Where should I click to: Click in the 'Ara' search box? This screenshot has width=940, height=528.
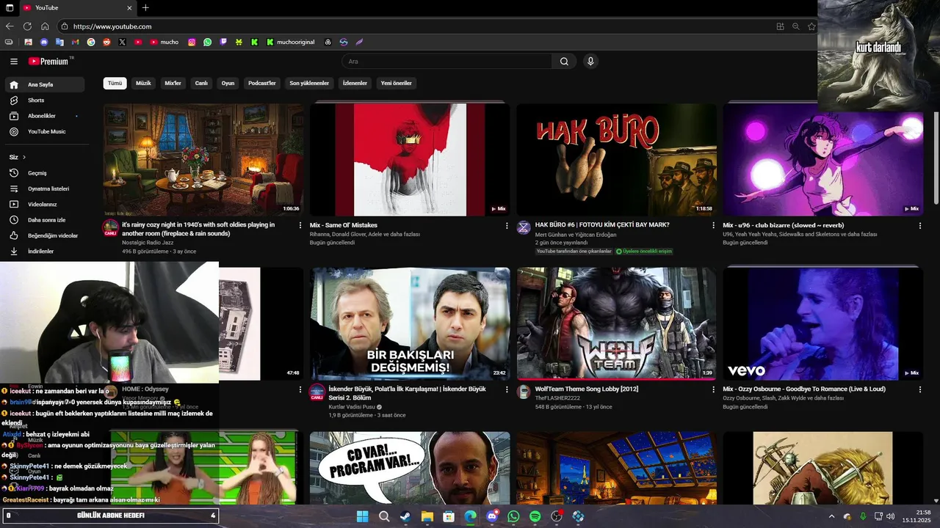click(446, 62)
